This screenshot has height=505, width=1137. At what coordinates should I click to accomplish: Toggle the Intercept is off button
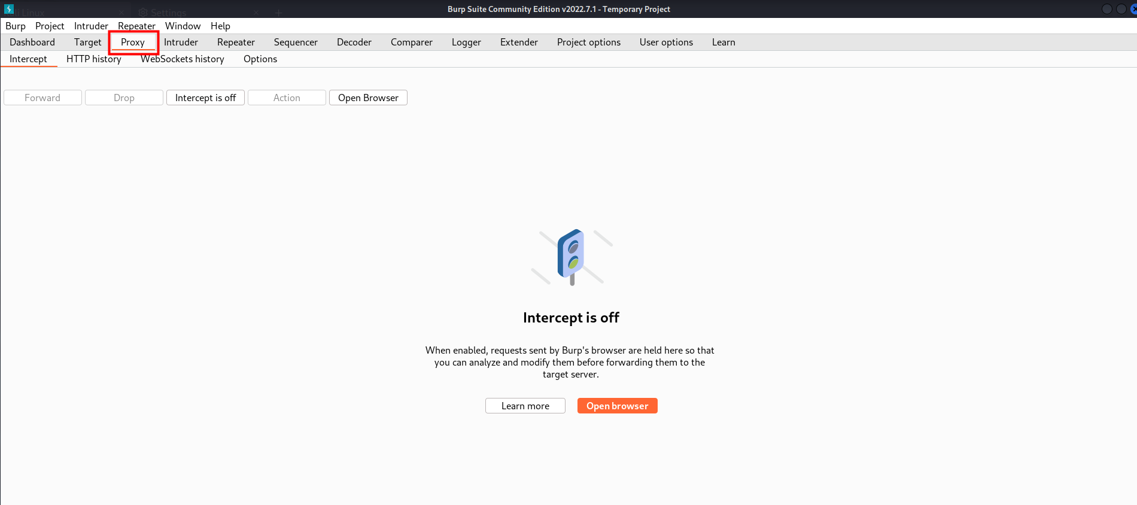(x=205, y=98)
